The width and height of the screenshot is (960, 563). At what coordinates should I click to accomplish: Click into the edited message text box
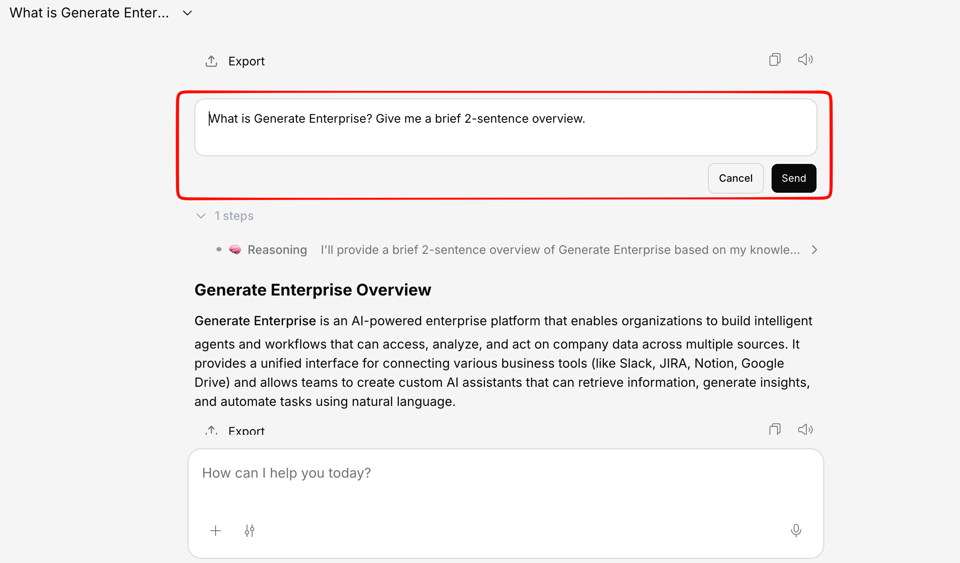[505, 127]
